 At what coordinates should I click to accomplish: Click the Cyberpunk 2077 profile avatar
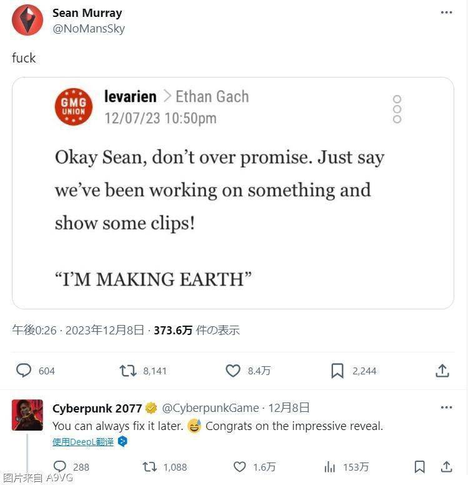27,415
